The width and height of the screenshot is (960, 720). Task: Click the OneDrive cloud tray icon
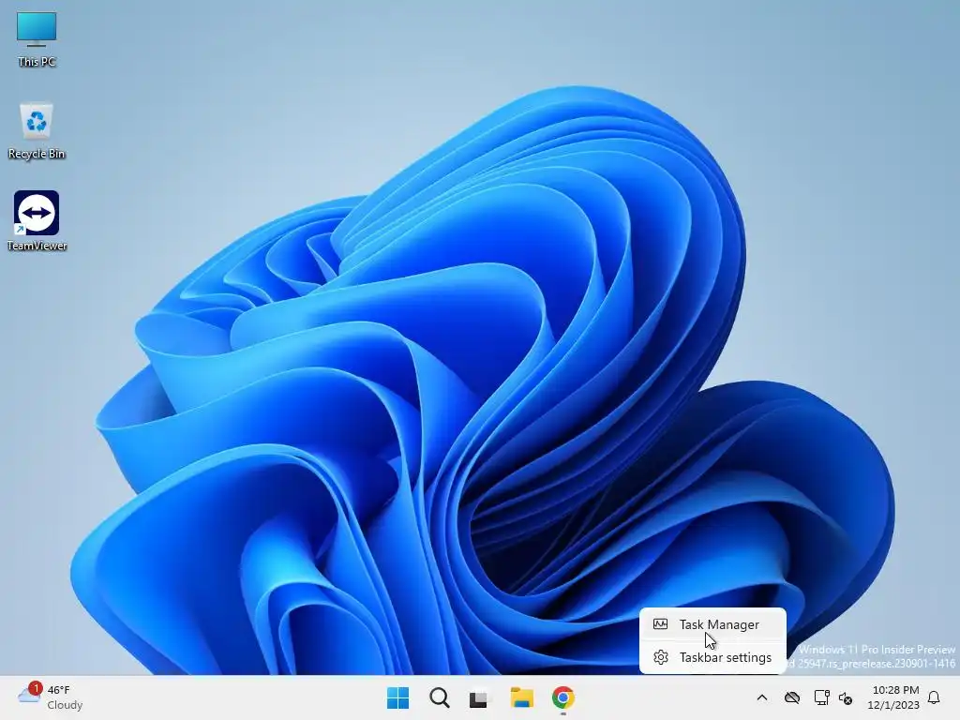tap(792, 697)
